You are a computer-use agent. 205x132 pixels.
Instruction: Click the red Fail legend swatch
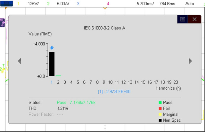(x=160, y=108)
